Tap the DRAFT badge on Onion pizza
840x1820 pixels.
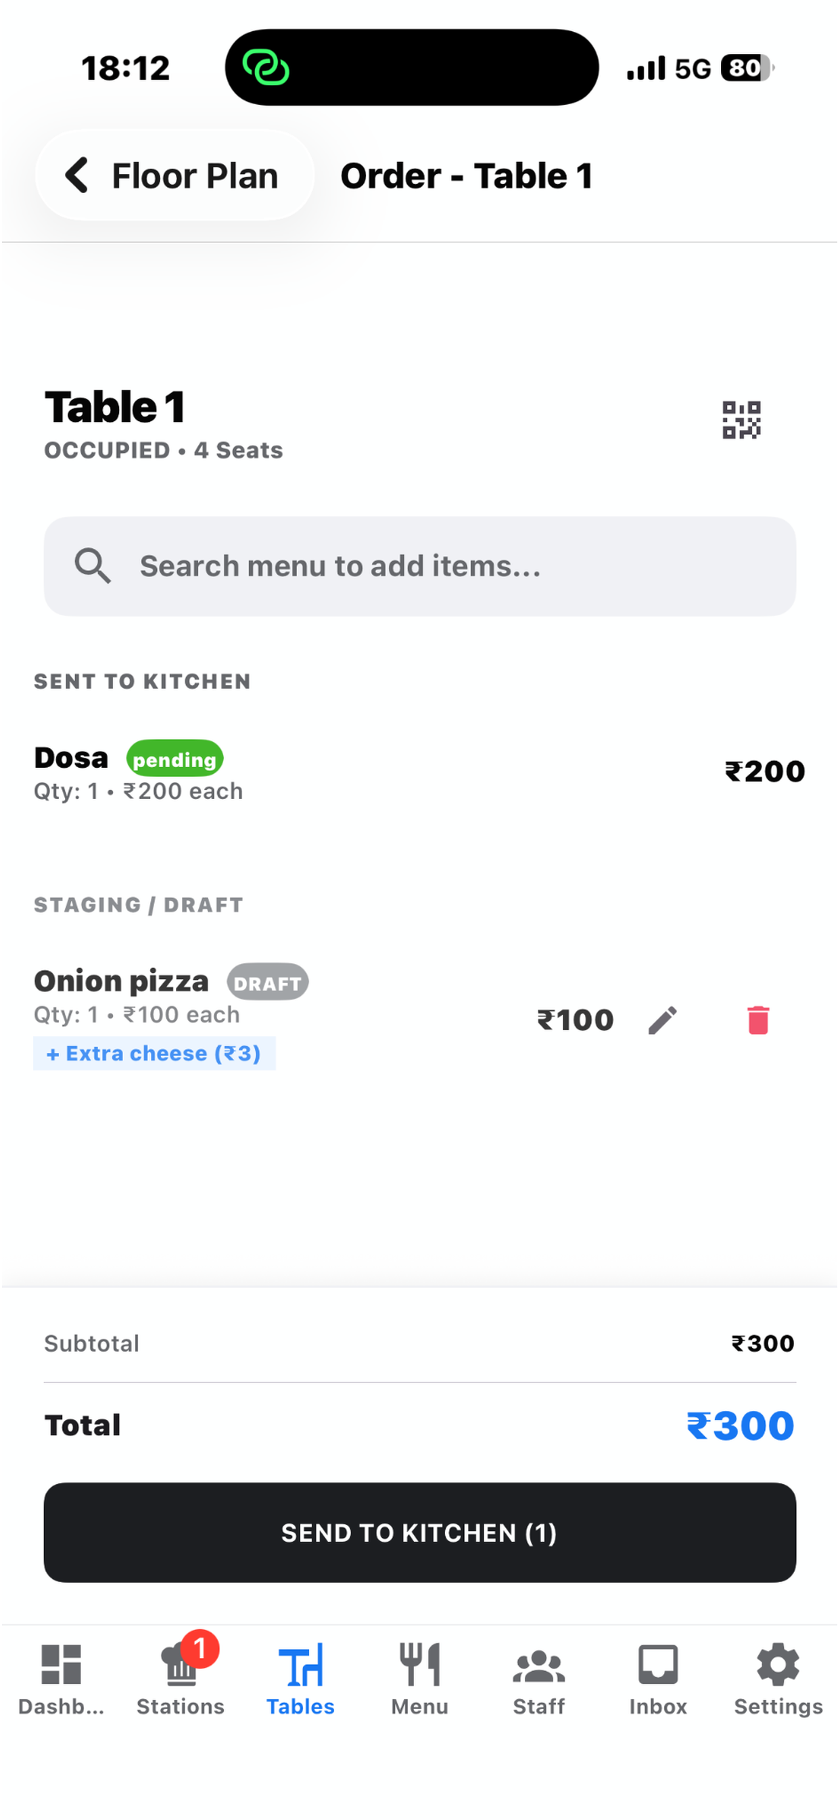tap(268, 982)
